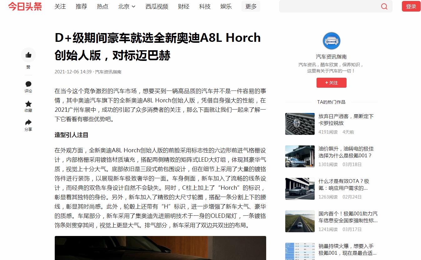Click the 03月18日 date label
The height and width of the screenshot is (260, 421).
(352, 164)
